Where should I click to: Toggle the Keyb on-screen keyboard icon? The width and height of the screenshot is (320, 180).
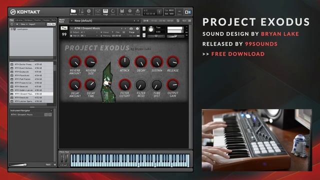click(105, 12)
